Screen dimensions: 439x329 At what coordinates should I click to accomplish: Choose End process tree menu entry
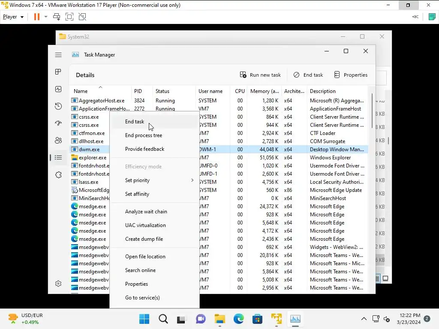pyautogui.click(x=154, y=135)
